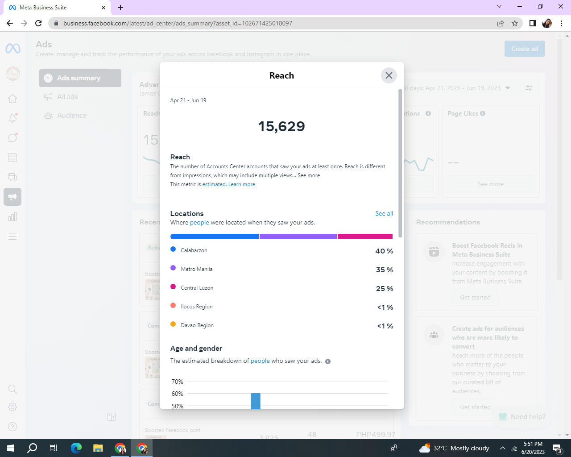Open a new browser tab
Image resolution: width=571 pixels, height=457 pixels.
(x=120, y=7)
